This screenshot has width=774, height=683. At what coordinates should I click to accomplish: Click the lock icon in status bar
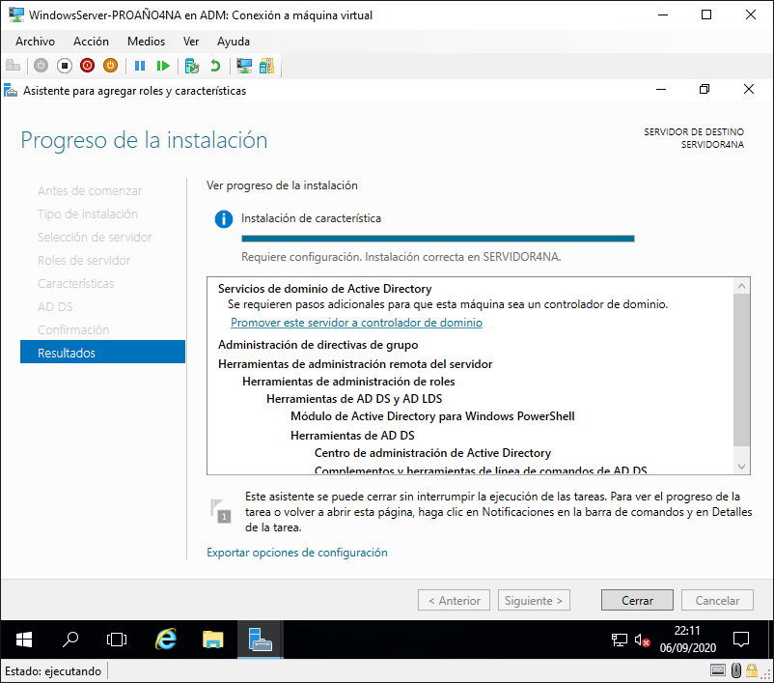coord(752,670)
